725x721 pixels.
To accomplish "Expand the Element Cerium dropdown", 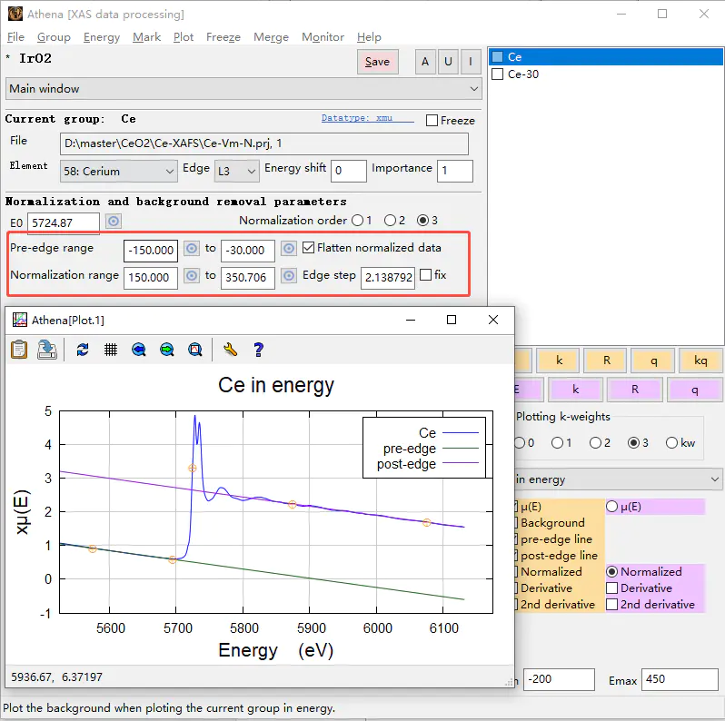I will pyautogui.click(x=120, y=171).
